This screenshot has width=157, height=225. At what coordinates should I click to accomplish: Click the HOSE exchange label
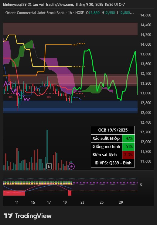(80, 13)
